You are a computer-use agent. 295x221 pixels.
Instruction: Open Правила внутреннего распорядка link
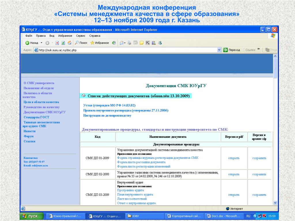(x=126, y=110)
